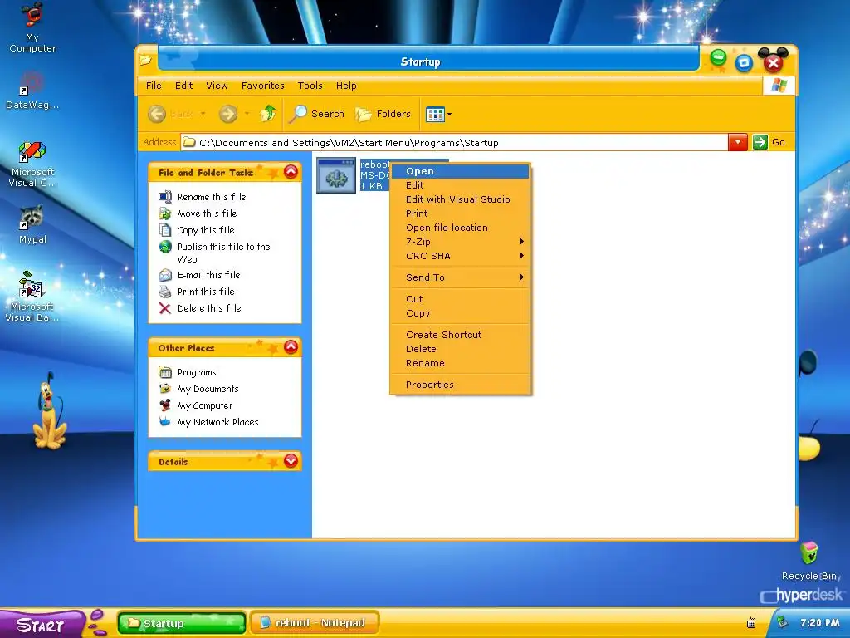The image size is (850, 638).
Task: Select the Mypal raccoon desktop icon
Action: (x=32, y=224)
